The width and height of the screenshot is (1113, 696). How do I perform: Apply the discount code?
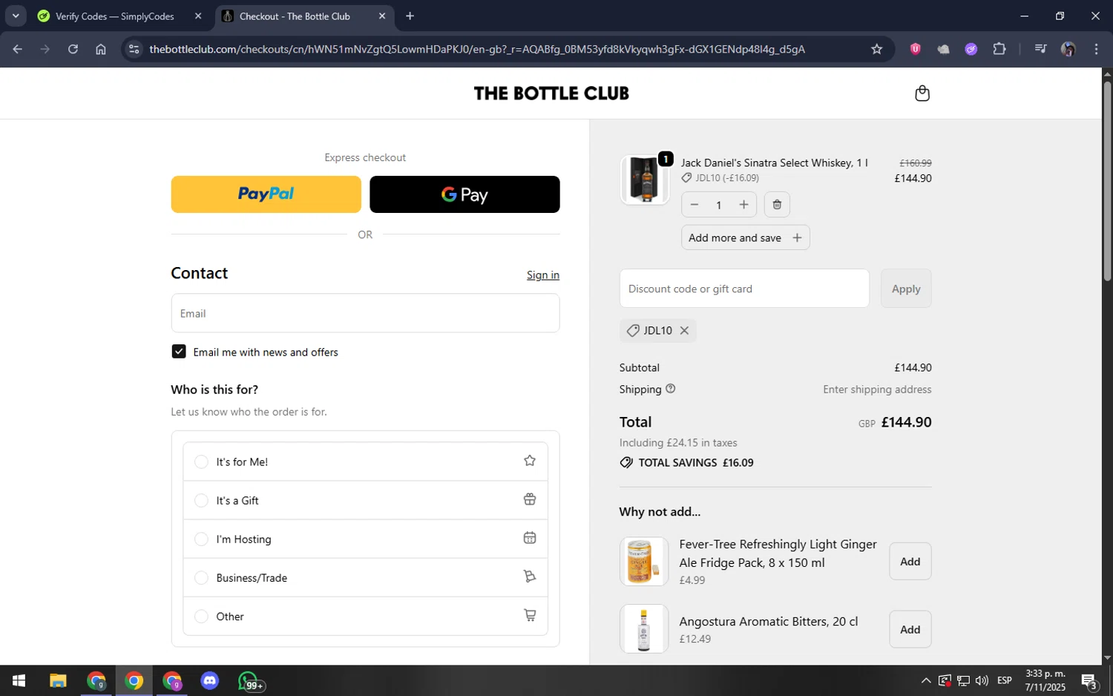[906, 289]
